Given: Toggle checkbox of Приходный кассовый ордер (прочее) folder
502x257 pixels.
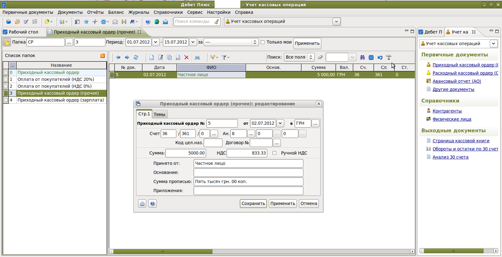Looking at the screenshot, I should pyautogui.click(x=6, y=93).
